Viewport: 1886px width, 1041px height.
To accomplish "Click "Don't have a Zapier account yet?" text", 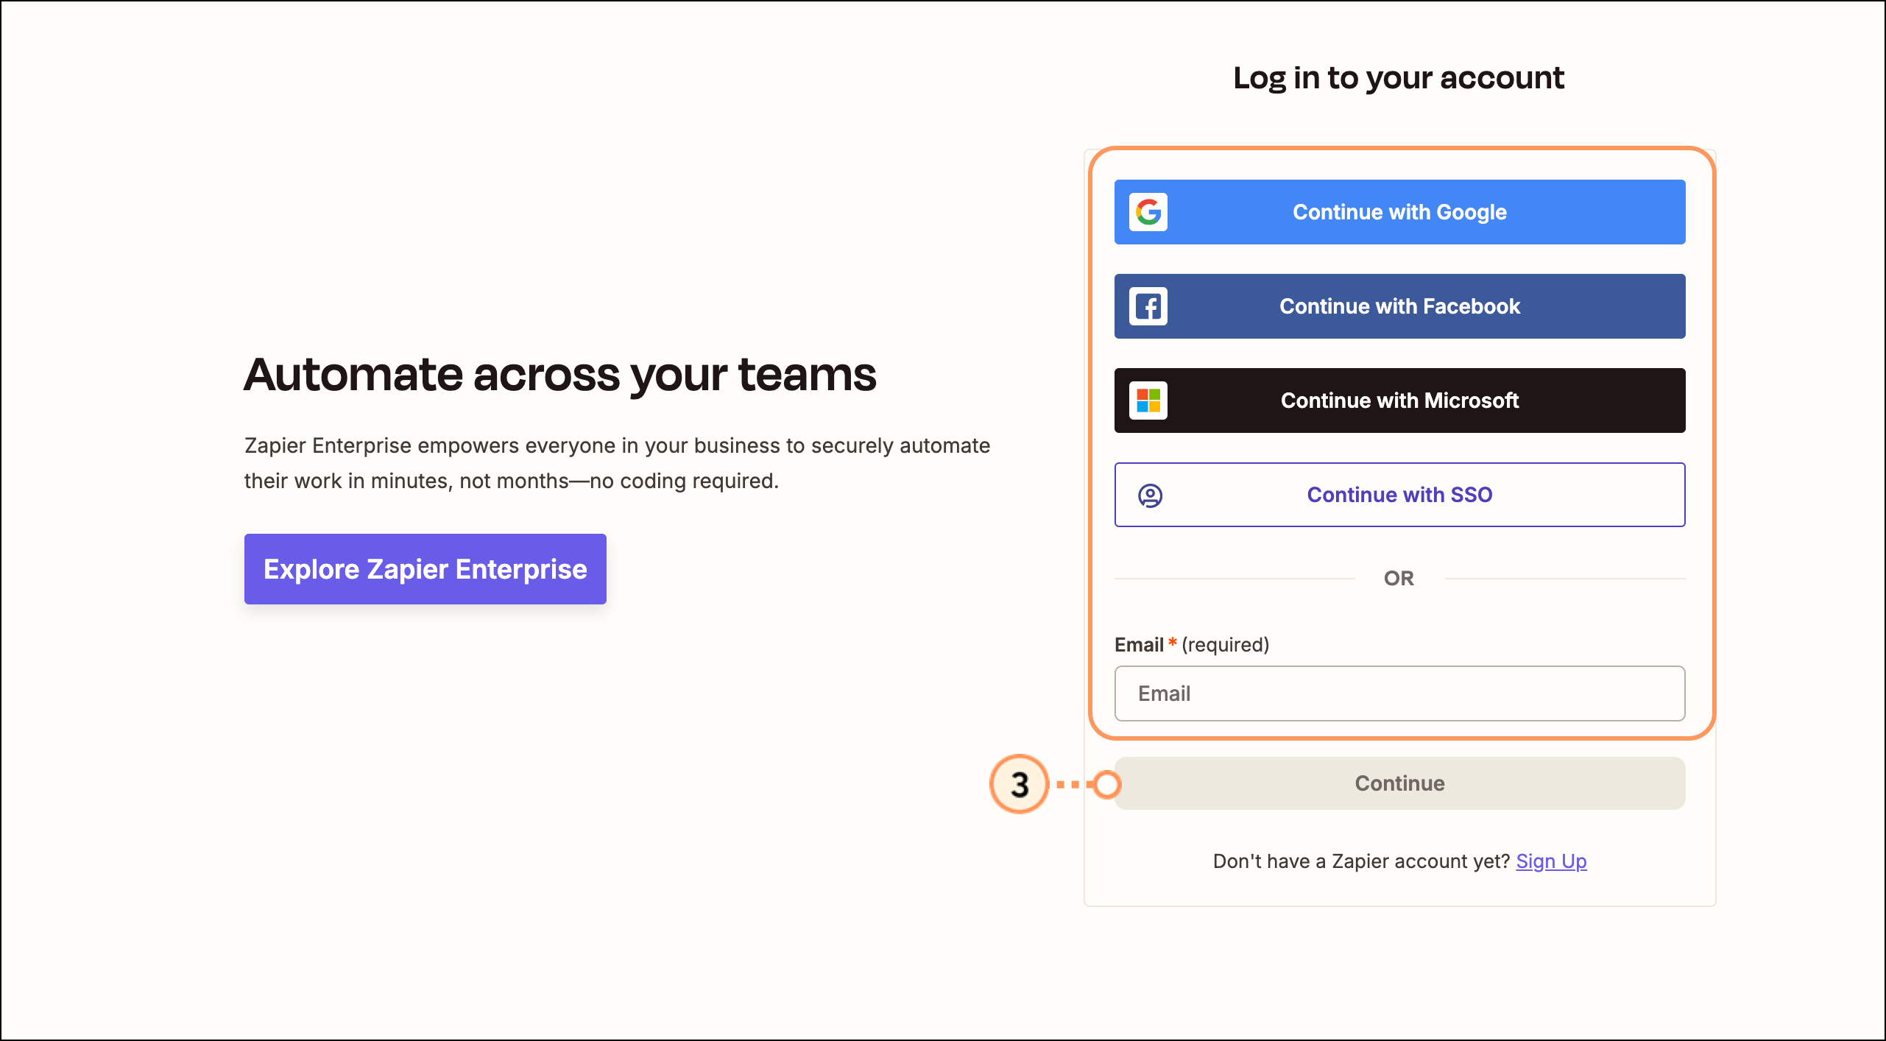I will pos(1361,861).
